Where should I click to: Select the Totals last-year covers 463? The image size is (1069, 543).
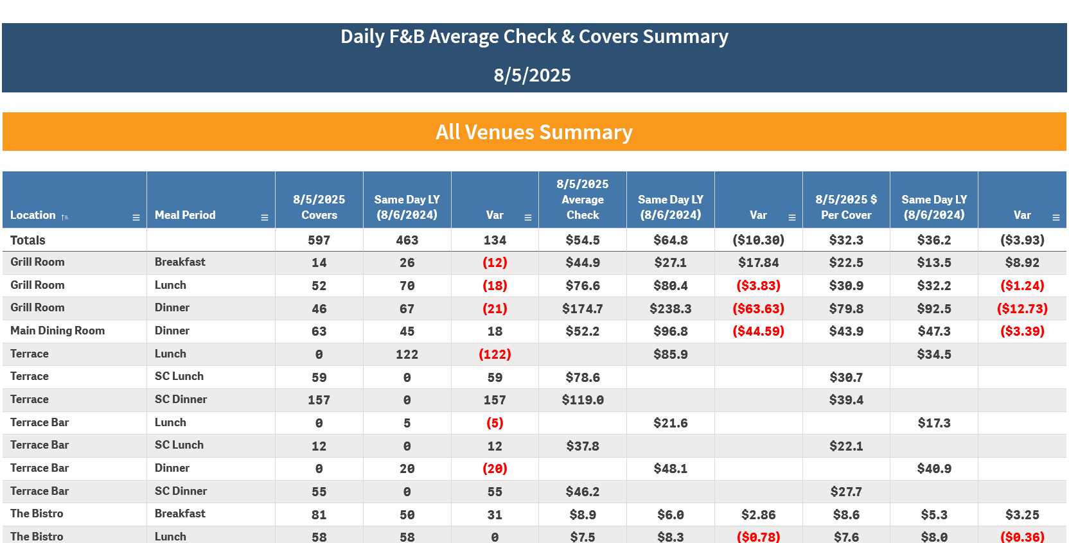(407, 240)
